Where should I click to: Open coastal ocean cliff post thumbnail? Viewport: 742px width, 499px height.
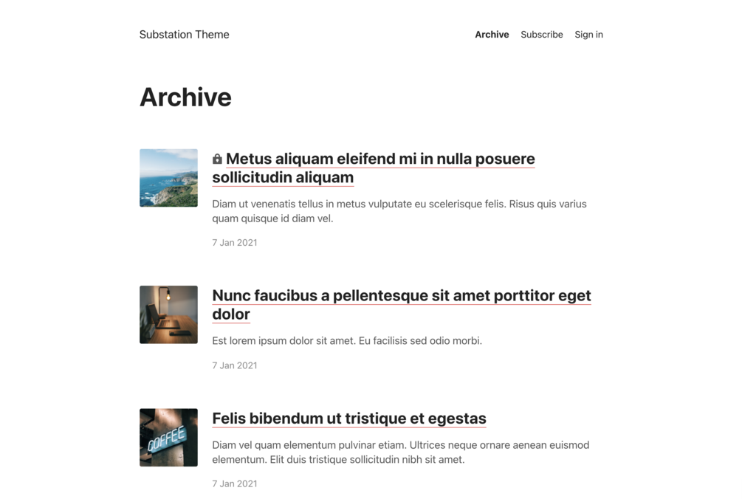click(168, 178)
